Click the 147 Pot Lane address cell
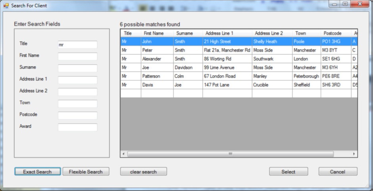Image resolution: width=373 pixels, height=191 pixels. 227,85
